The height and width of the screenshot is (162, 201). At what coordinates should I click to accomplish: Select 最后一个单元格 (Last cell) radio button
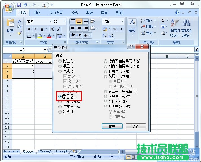[x=105, y=92]
